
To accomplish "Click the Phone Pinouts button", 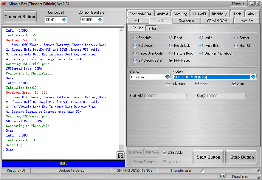I will pos(144,162).
